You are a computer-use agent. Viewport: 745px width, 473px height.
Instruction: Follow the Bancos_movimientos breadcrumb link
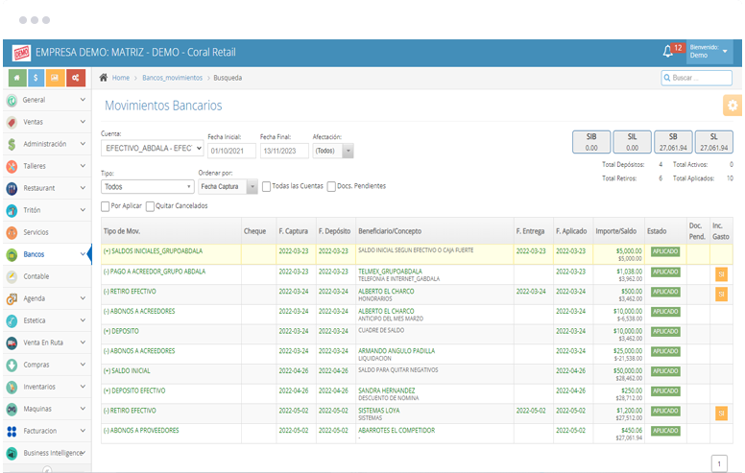point(173,78)
